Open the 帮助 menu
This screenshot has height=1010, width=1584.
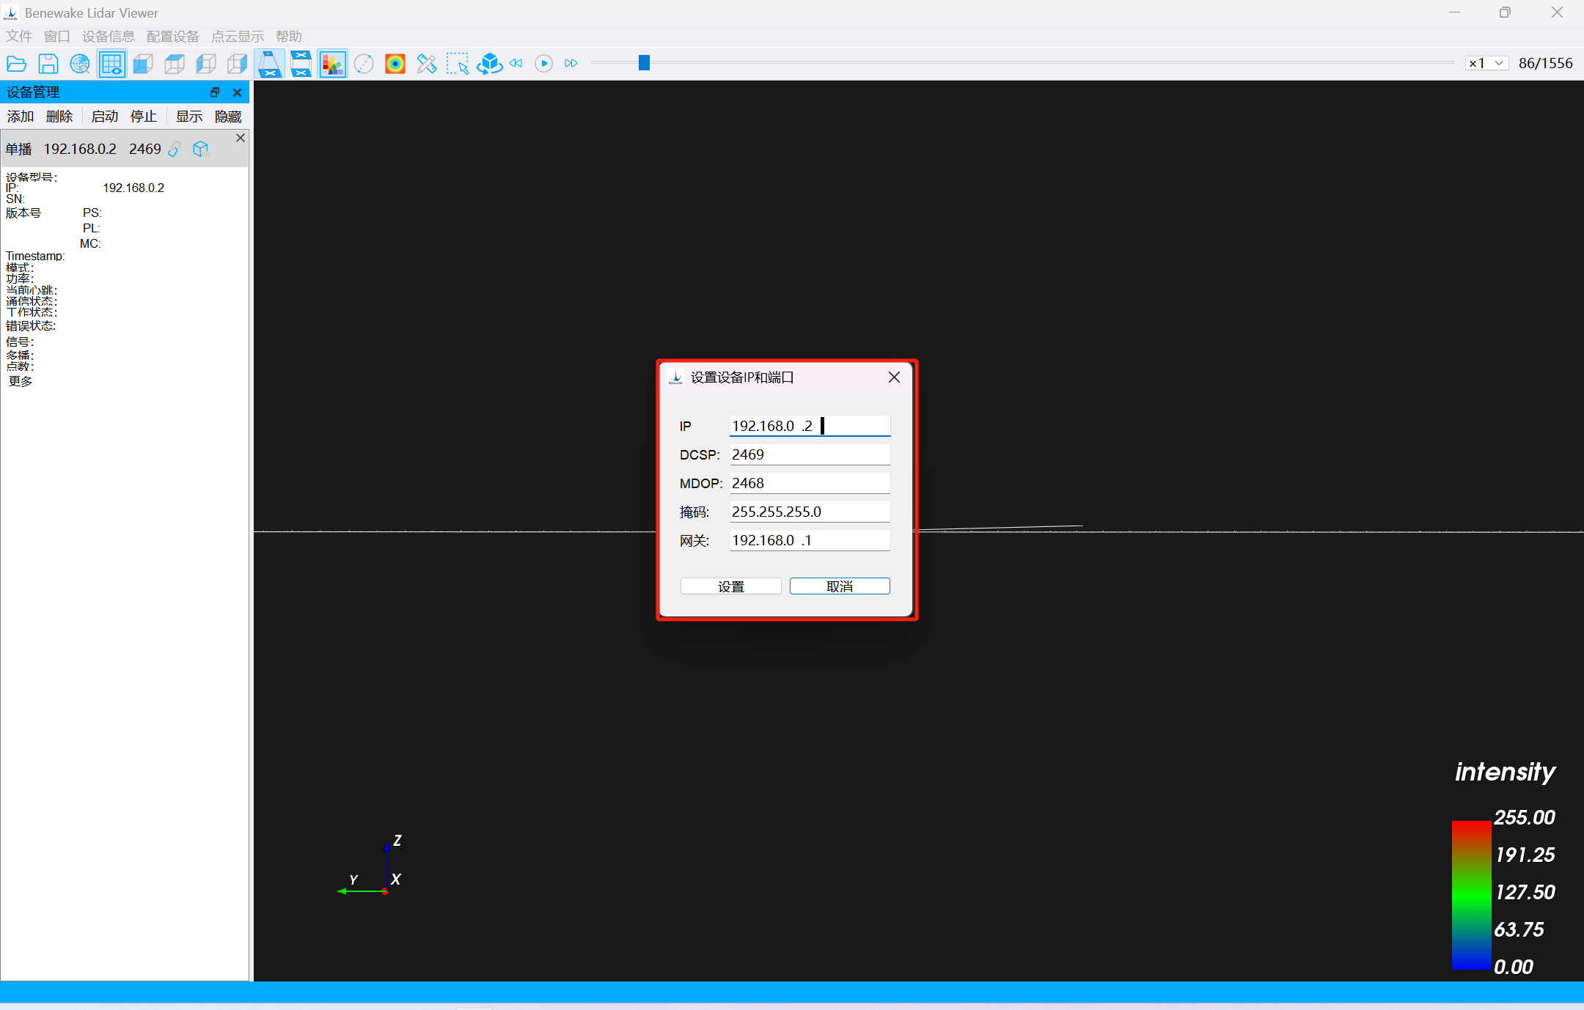click(x=289, y=37)
